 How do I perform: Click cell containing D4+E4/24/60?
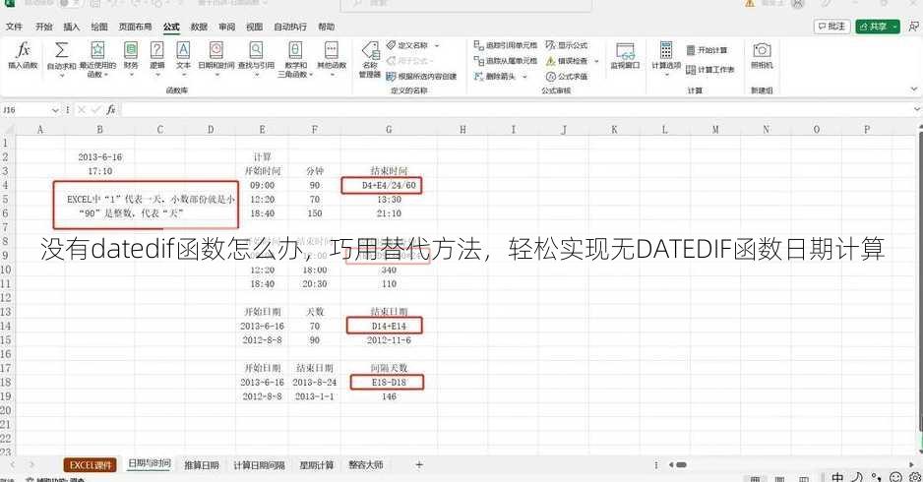pyautogui.click(x=389, y=185)
